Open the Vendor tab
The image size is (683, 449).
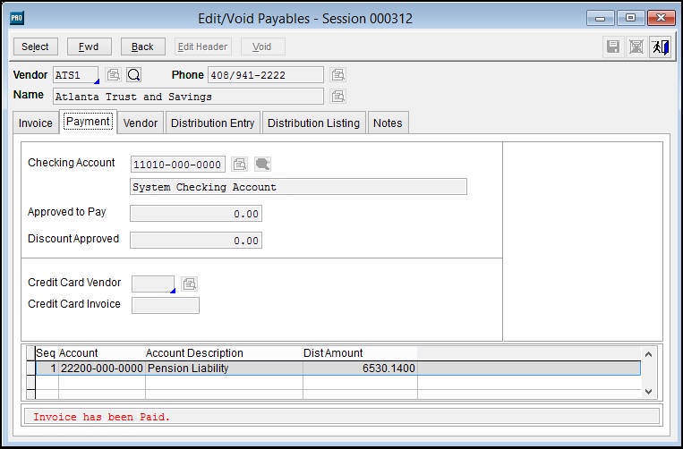click(x=141, y=123)
